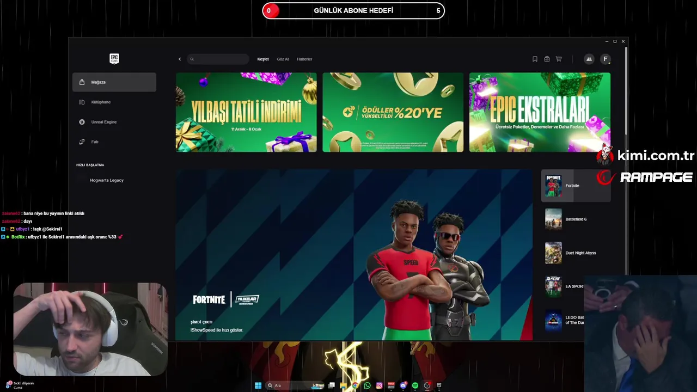Switch to the Keşfet tab
This screenshot has height=392, width=697.
263,59
